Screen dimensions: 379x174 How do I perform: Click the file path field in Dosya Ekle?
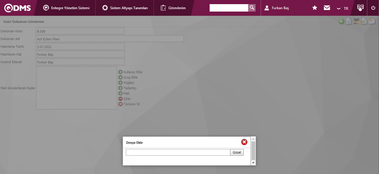[178, 152]
